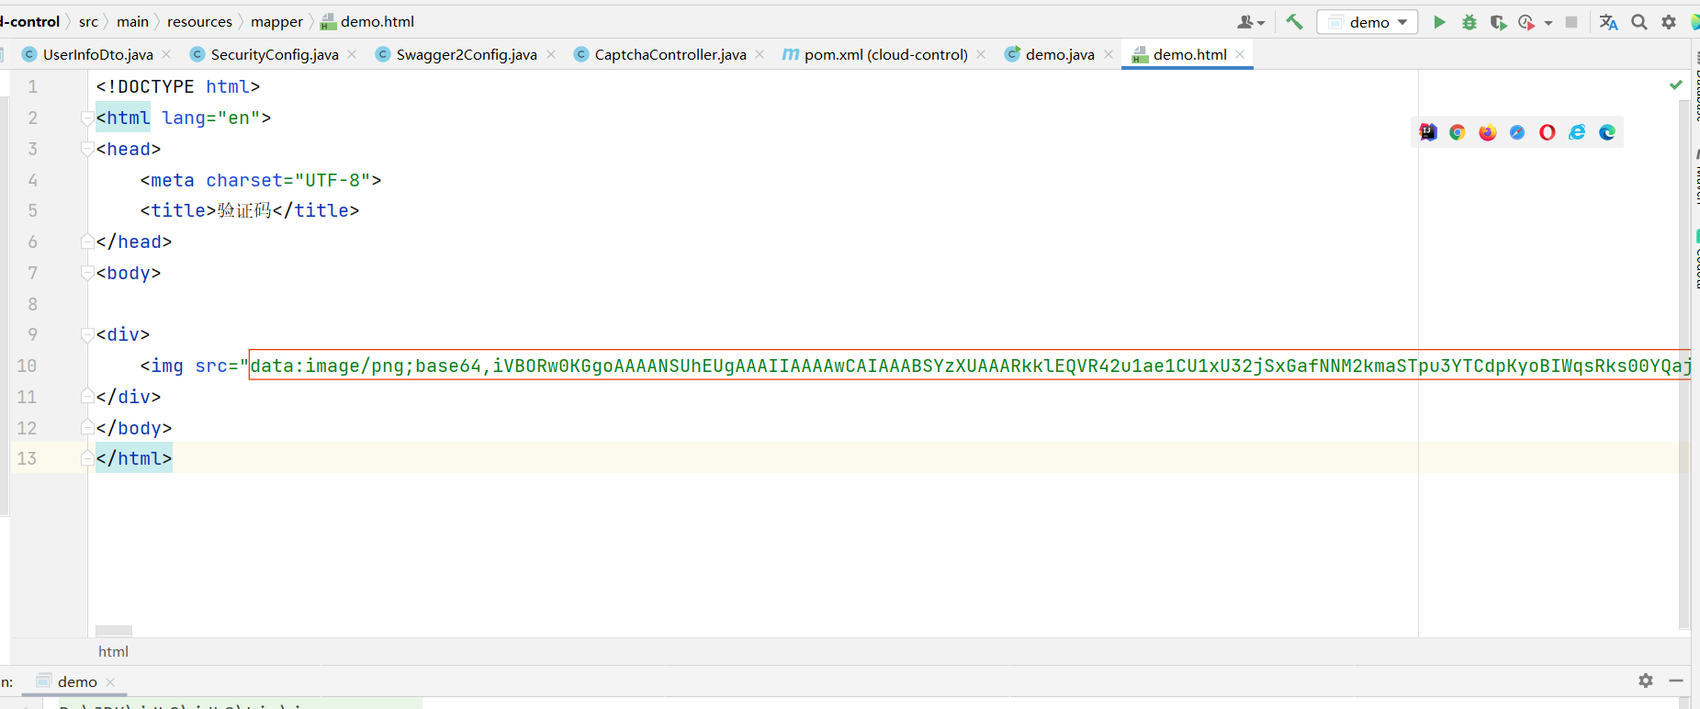Click line number 13 in the gutter
The width and height of the screenshot is (1700, 709).
coord(27,458)
